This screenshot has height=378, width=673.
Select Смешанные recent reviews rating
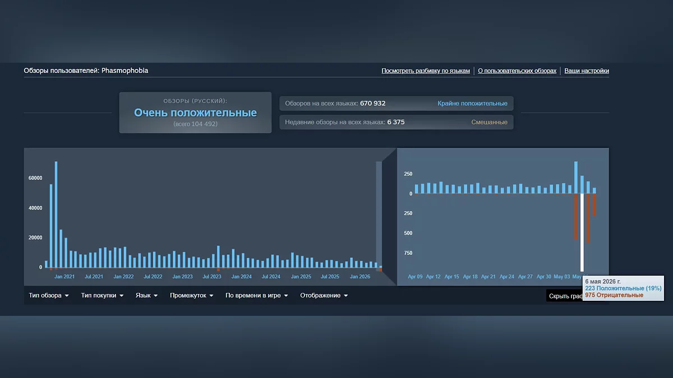(x=489, y=122)
